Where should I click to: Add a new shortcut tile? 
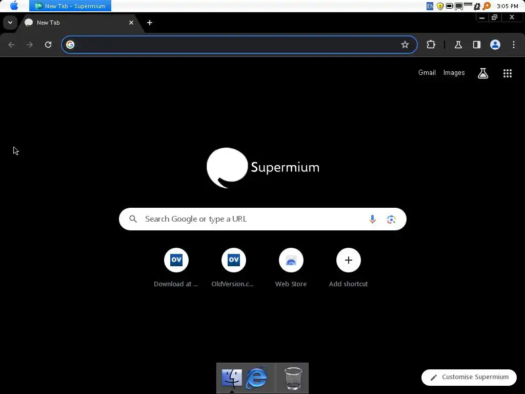pos(348,267)
